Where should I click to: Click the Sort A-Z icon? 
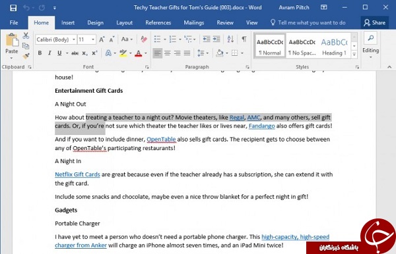pos(230,39)
